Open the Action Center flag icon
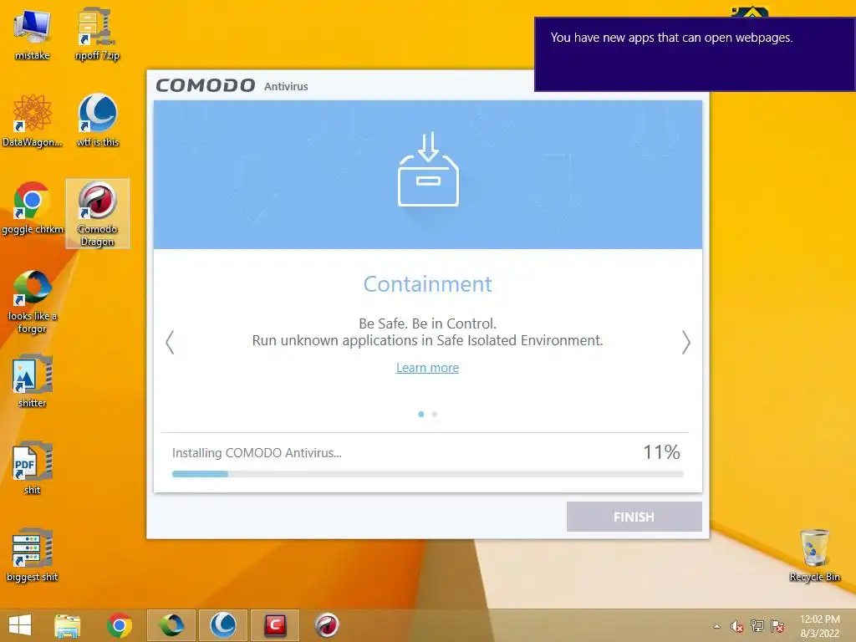Image resolution: width=856 pixels, height=642 pixels. click(x=777, y=626)
